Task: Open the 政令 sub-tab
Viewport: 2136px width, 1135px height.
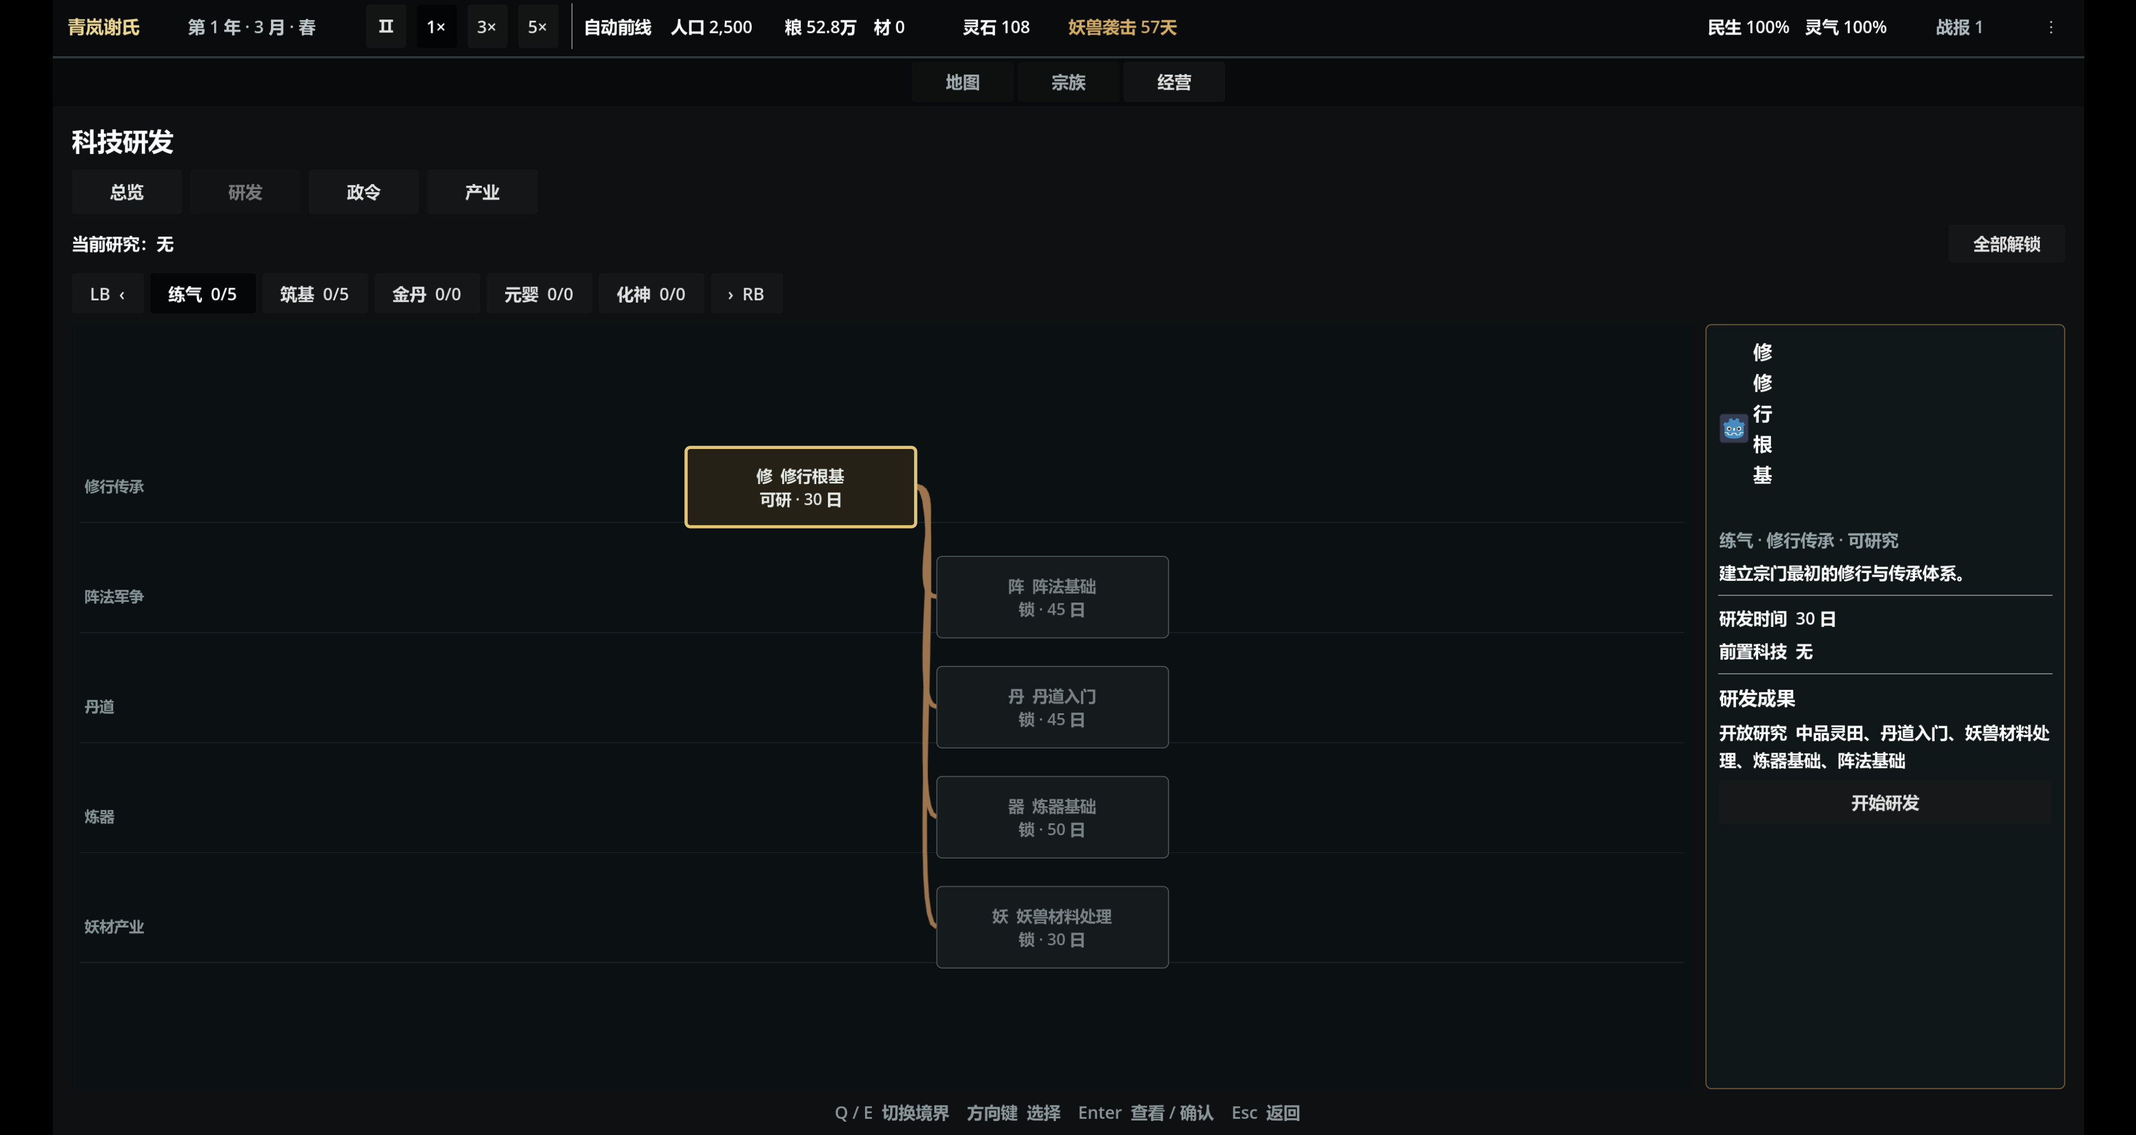Action: point(363,193)
